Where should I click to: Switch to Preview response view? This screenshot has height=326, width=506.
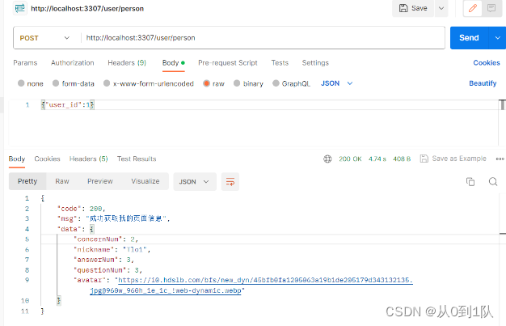[100, 181]
